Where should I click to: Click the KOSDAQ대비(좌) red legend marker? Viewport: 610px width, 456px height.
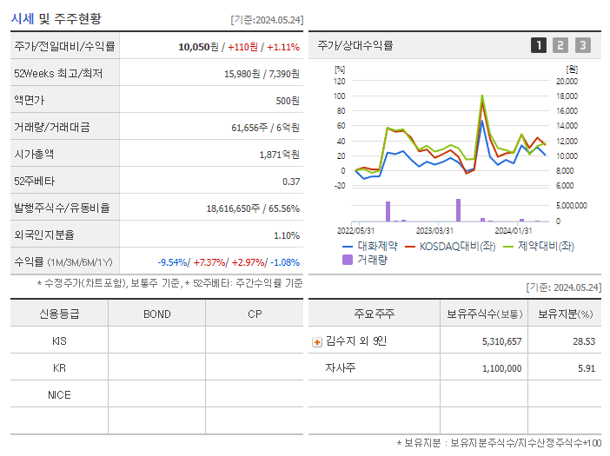[x=410, y=247]
